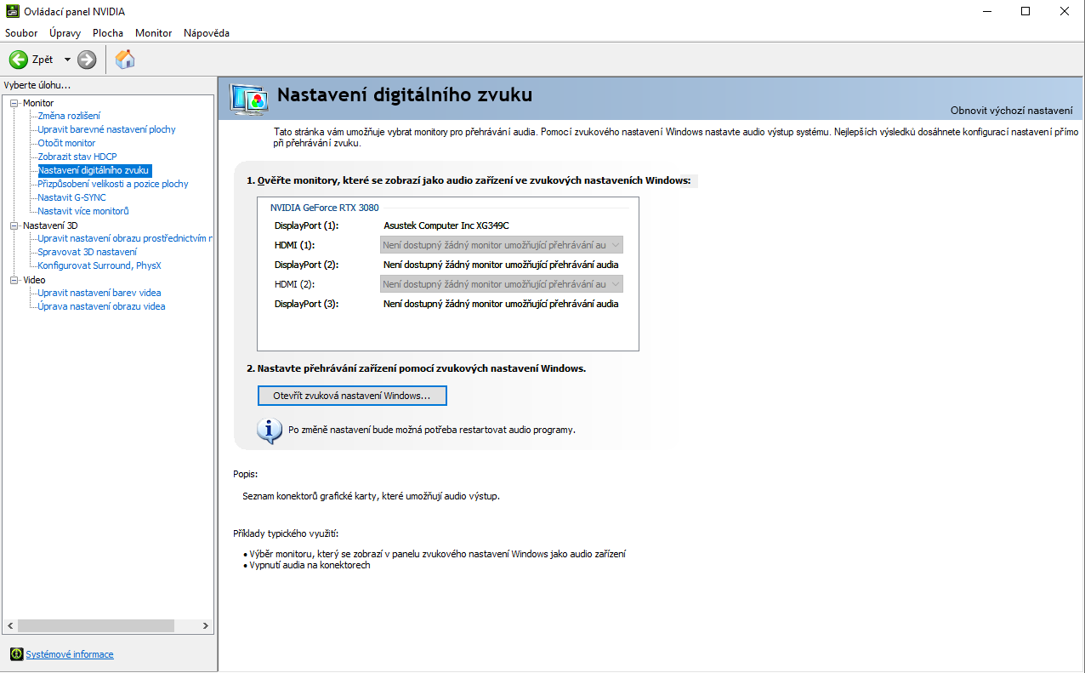The height and width of the screenshot is (673, 1085).
Task: Select Změna rozlišení in the tree
Action: point(69,116)
